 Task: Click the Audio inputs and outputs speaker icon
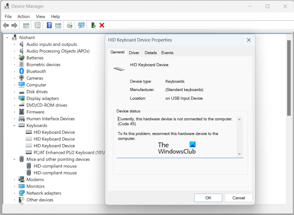click(x=21, y=44)
